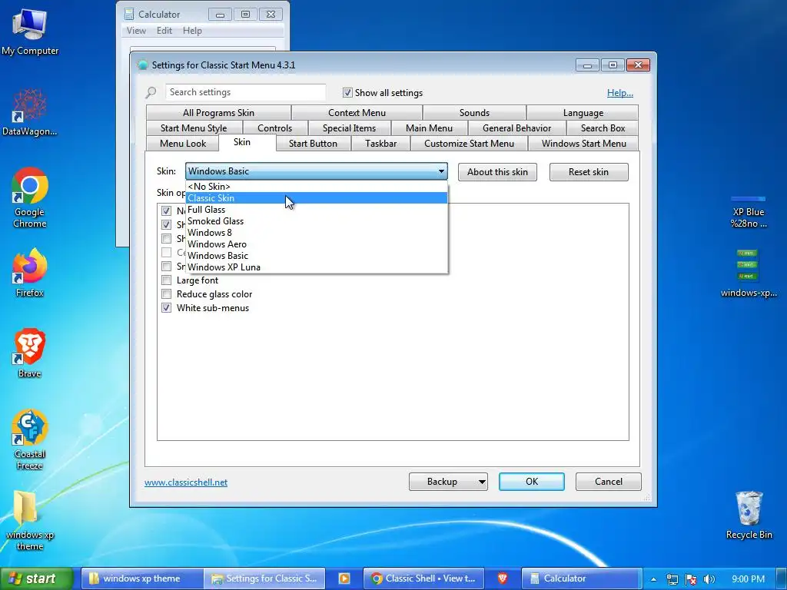The height and width of the screenshot is (590, 787).
Task: Select Full Glass skin
Action: click(x=317, y=209)
